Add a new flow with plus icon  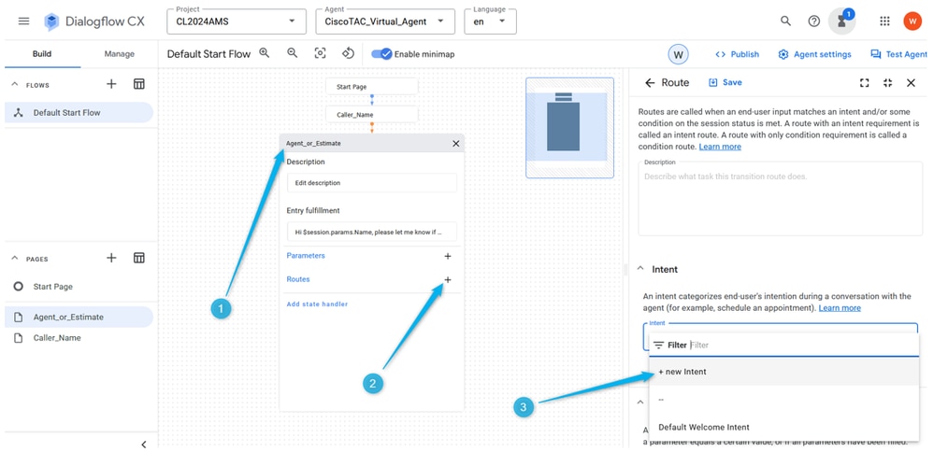click(x=111, y=84)
